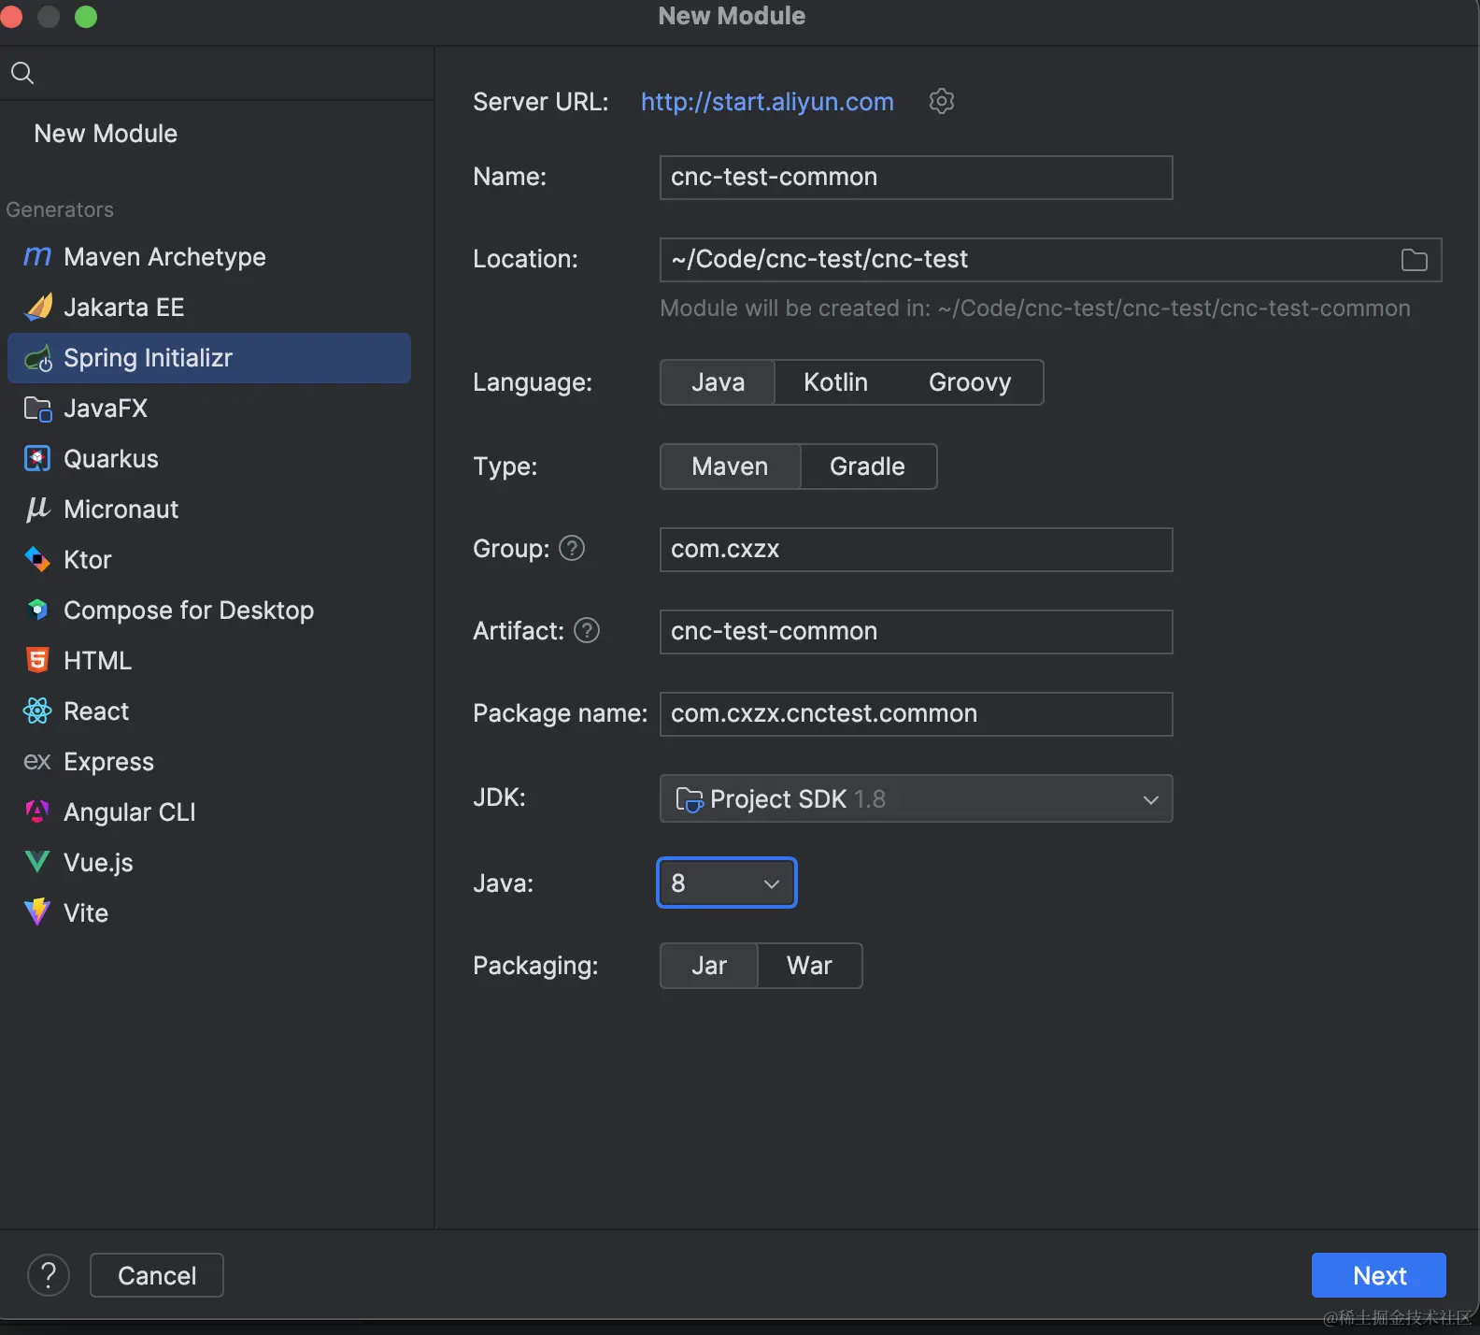
Task: Click the Quarkus logo icon
Action: pos(37,458)
